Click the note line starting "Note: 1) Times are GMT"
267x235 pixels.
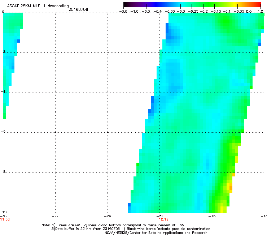[113, 225]
